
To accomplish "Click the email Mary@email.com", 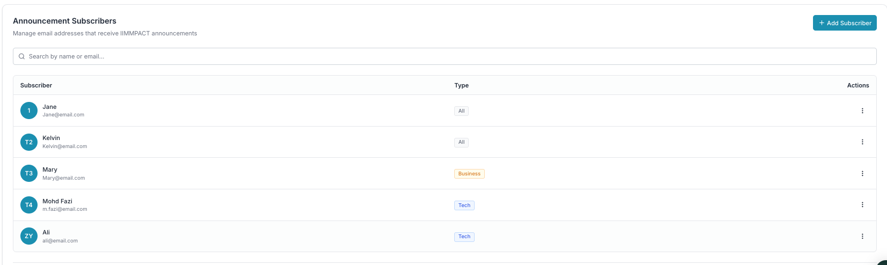I will click(64, 178).
